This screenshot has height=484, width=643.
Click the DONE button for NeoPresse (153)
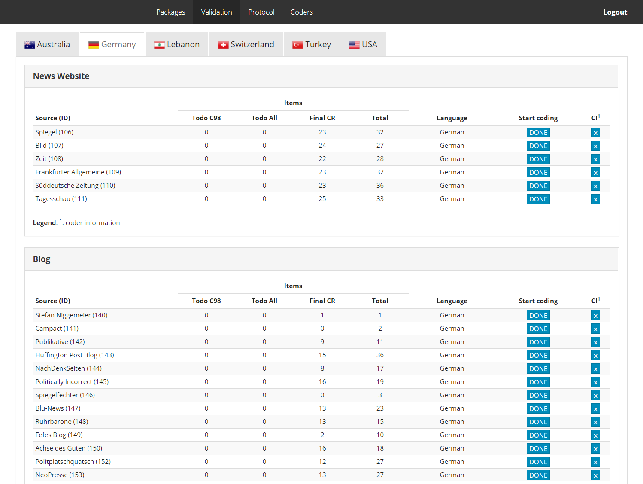point(538,475)
